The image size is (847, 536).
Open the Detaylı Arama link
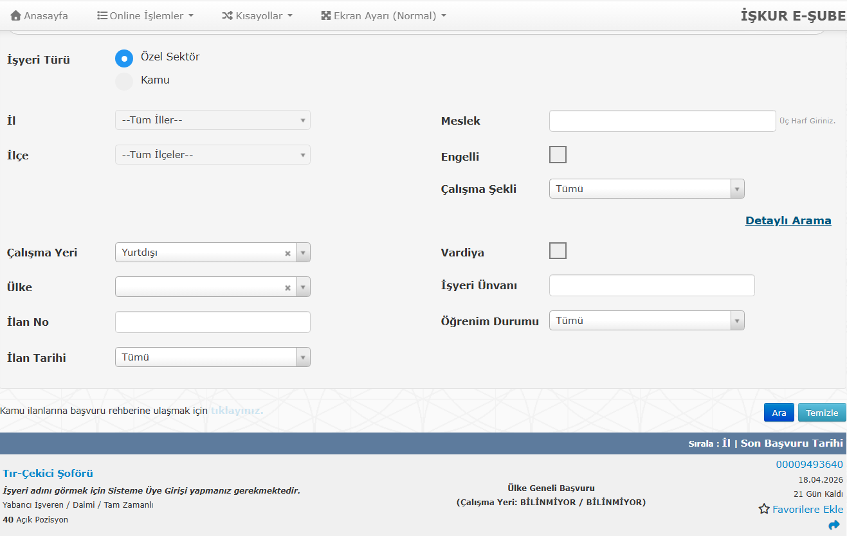[x=788, y=220]
